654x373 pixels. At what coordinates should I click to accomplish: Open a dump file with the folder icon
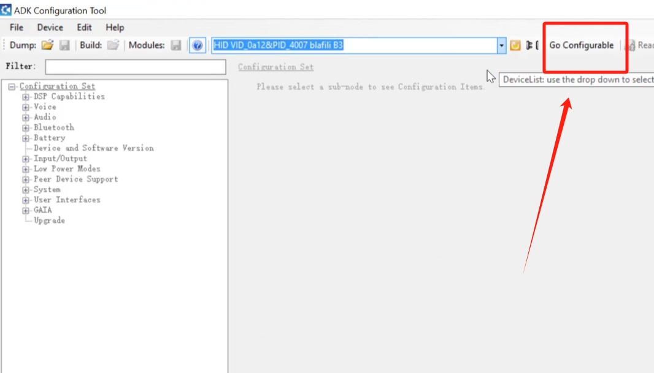[48, 45]
